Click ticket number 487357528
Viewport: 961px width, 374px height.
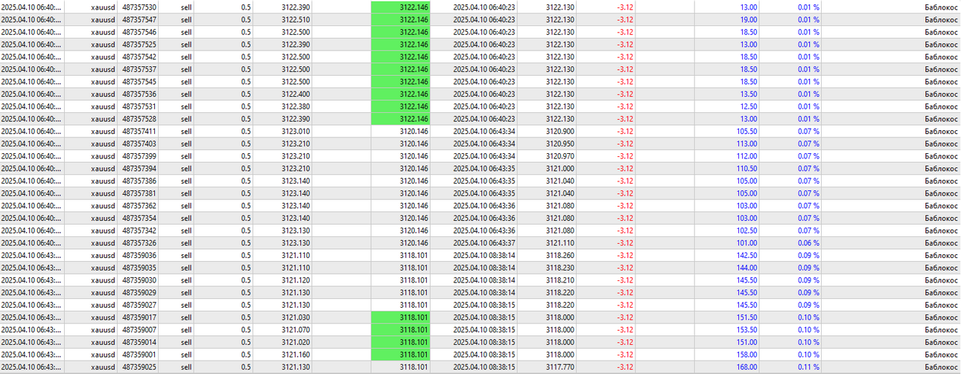139,118
